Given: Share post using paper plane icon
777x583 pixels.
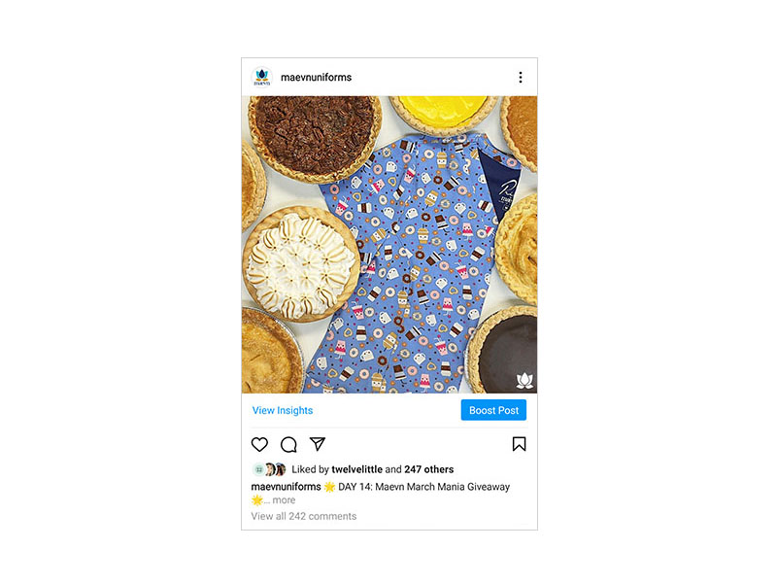Looking at the screenshot, I should click(318, 444).
